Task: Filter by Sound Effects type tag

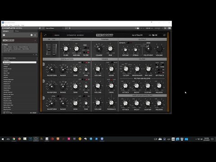Action: point(23,47)
